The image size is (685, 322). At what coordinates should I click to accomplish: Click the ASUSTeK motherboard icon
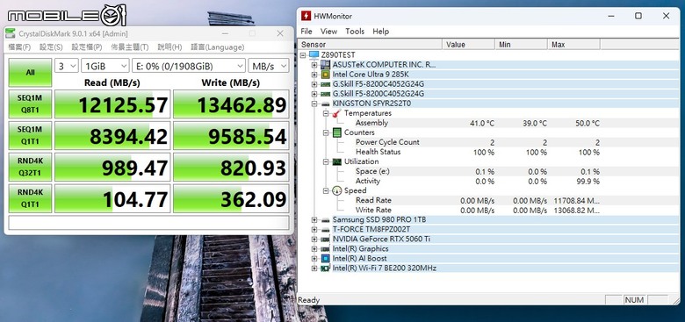(326, 65)
